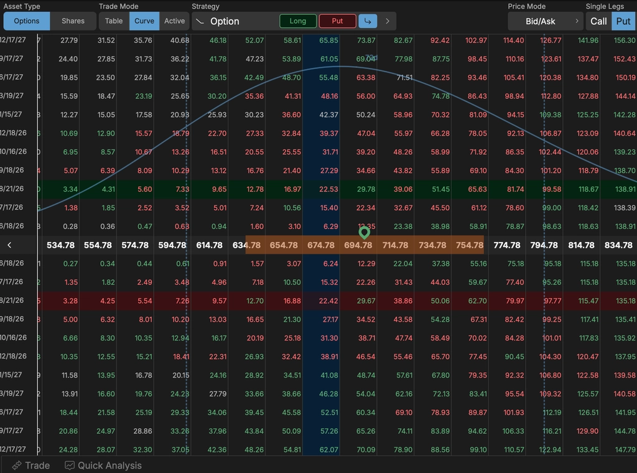This screenshot has height=473, width=637.
Task: Switch asset type to Shares
Action: click(73, 21)
